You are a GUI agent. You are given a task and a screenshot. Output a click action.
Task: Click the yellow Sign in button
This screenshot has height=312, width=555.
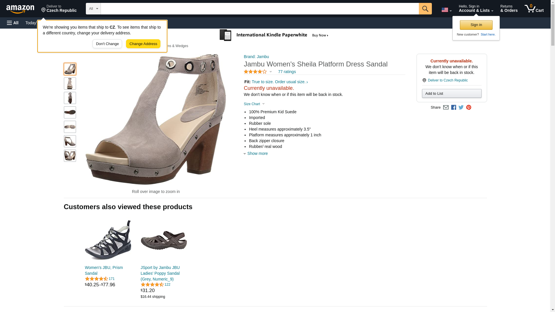pyautogui.click(x=476, y=25)
